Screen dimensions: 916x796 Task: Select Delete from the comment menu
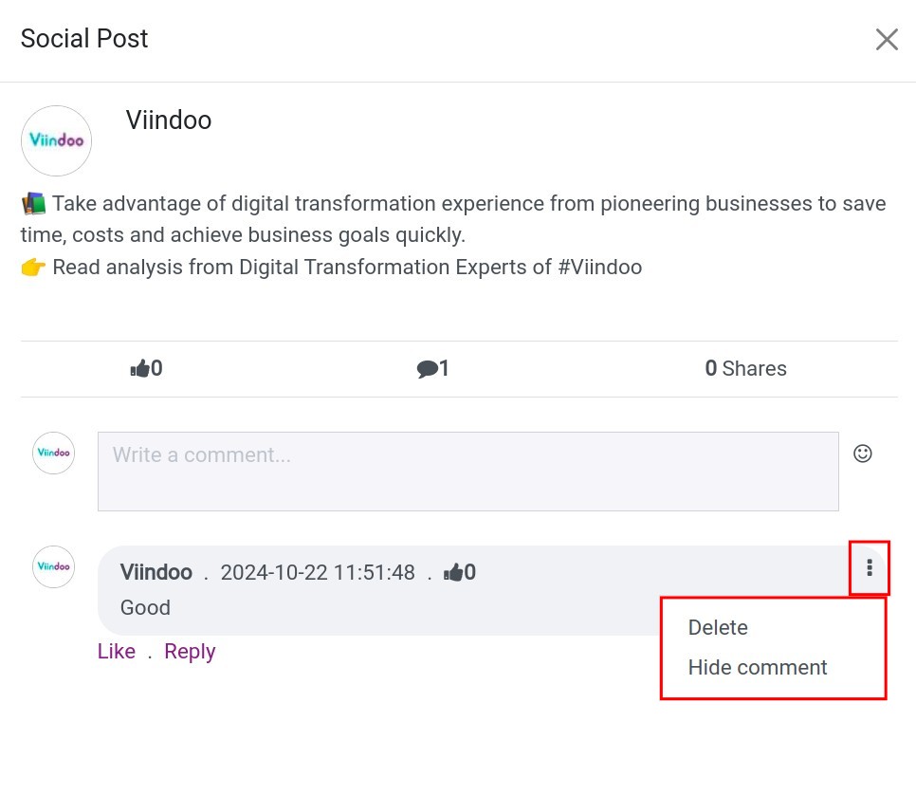[x=718, y=628]
